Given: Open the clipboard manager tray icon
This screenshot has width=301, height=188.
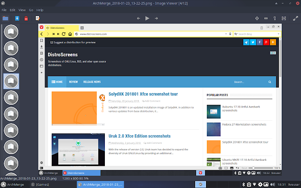Looking at the screenshot, I should (x=249, y=185).
